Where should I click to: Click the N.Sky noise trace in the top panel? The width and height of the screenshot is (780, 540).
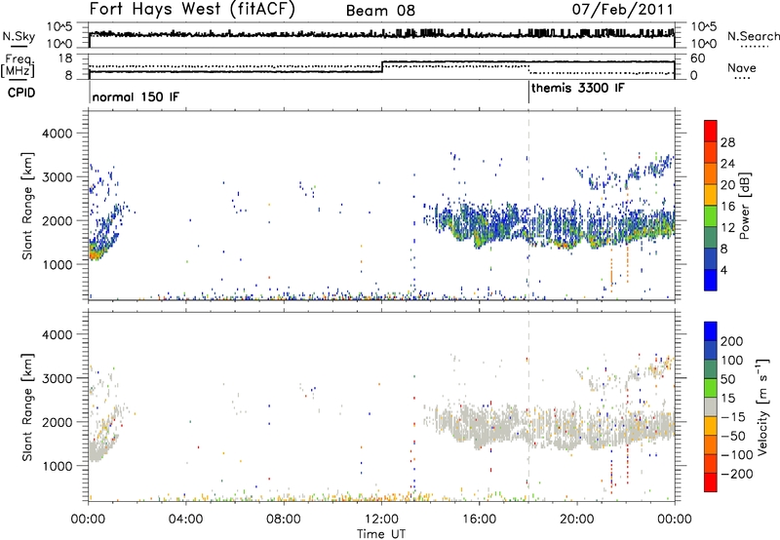(x=381, y=34)
